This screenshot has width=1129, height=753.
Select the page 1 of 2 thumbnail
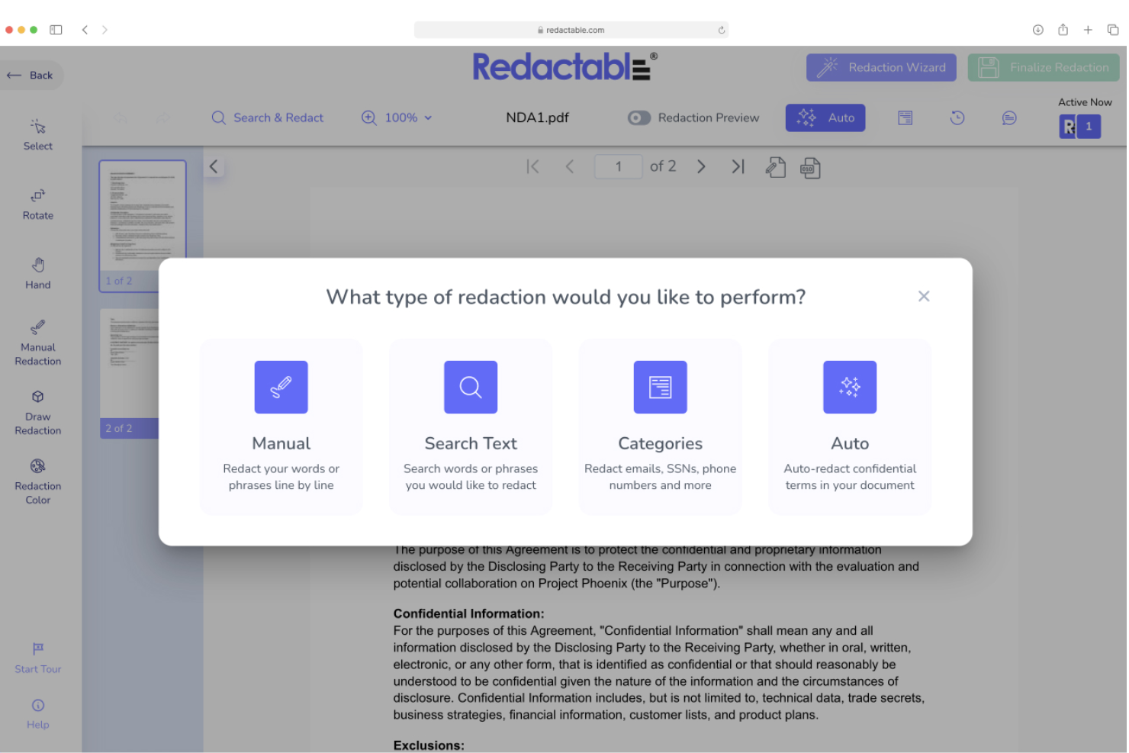[143, 226]
